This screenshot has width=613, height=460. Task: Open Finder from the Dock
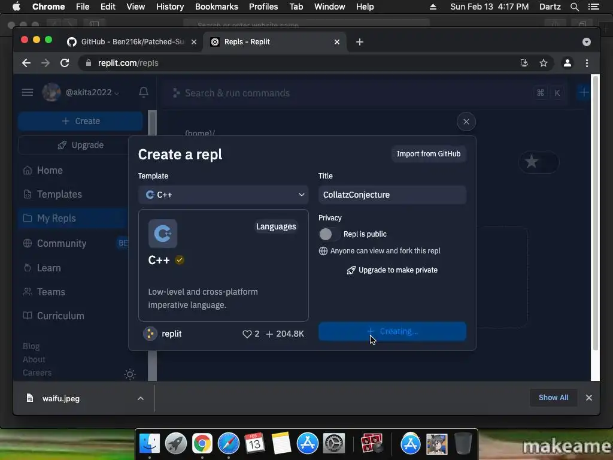[149, 444]
